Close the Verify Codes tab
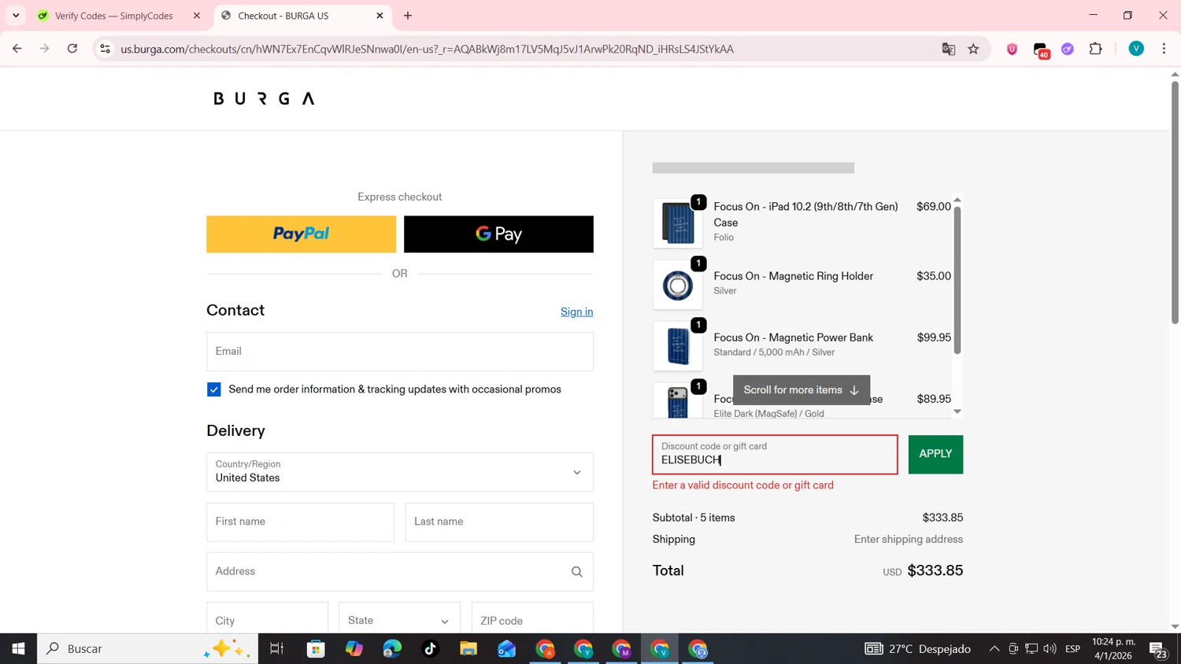The image size is (1181, 664). [x=197, y=16]
